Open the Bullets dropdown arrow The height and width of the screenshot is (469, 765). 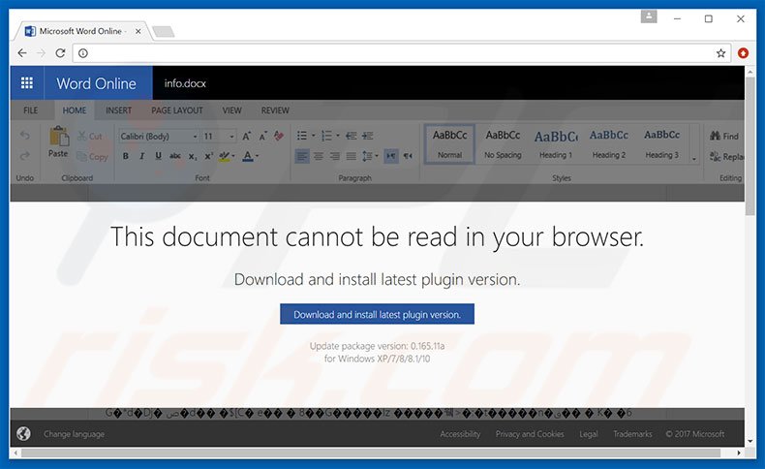(313, 136)
